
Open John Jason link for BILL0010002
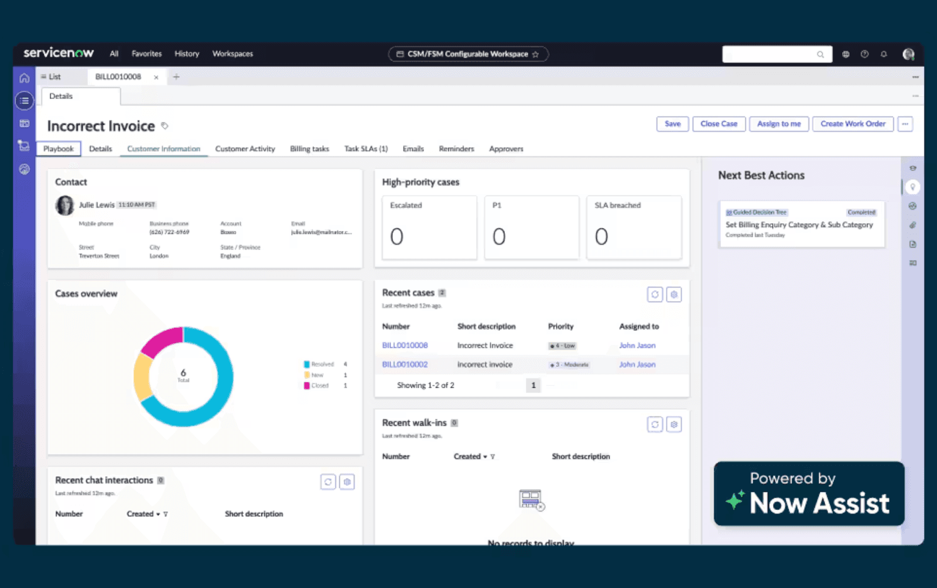(637, 364)
